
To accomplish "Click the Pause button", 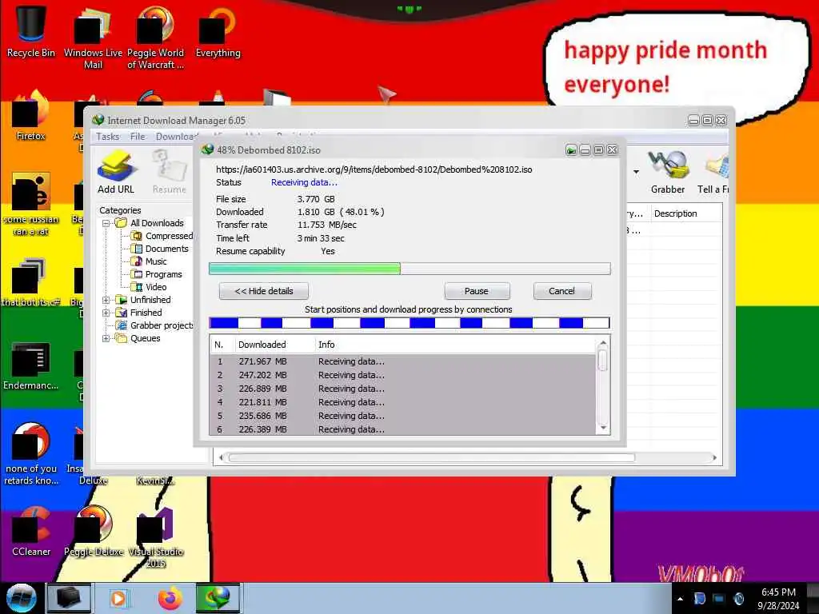I will pos(477,291).
